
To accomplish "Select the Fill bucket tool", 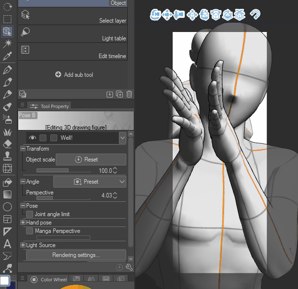I will point(7,182).
